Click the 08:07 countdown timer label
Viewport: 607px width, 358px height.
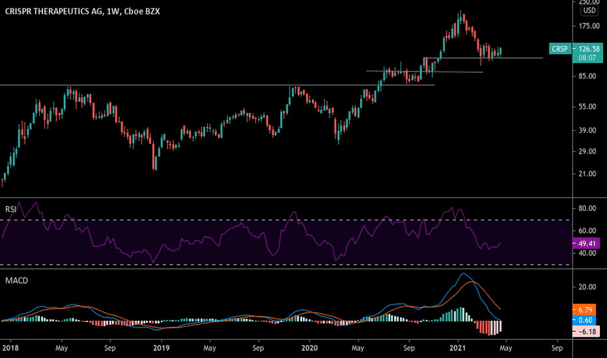point(587,58)
